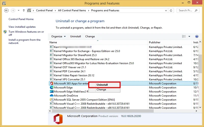Click the horizontal scrollbar right arrow
The image size is (204, 127).
[x=196, y=111]
